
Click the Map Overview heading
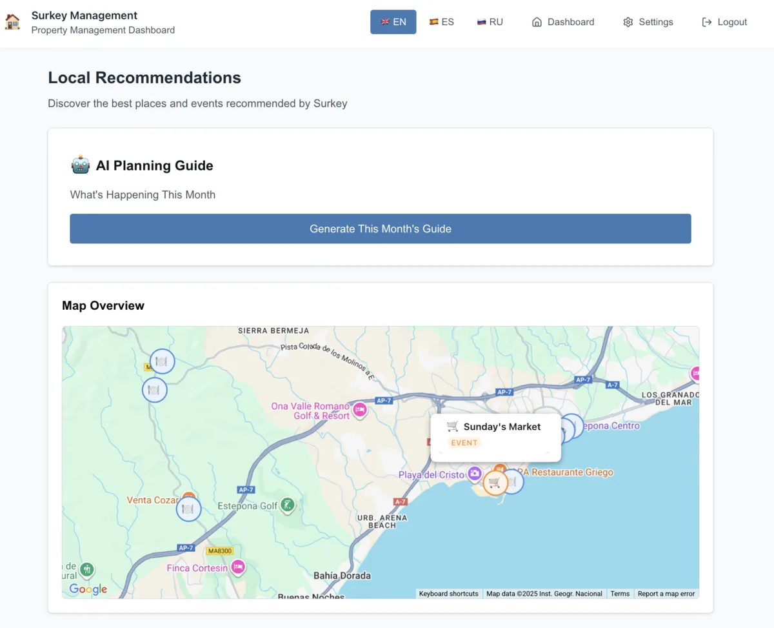tap(103, 306)
